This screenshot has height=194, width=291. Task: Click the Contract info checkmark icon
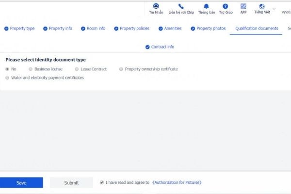pos(147,47)
